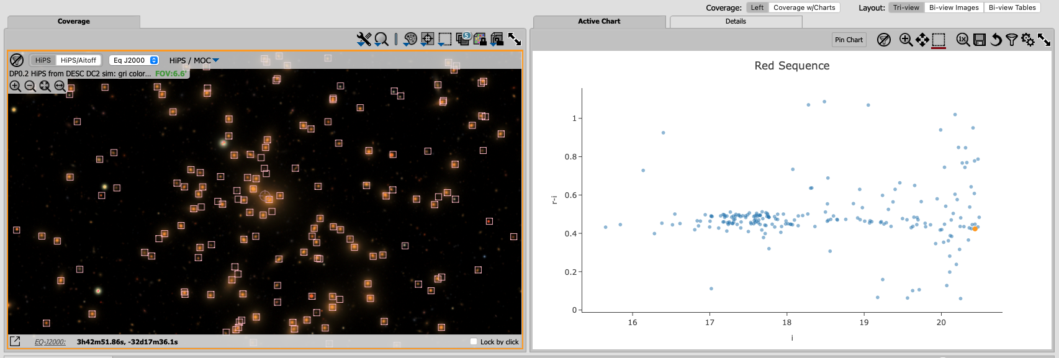Choose the Tri-view layout
This screenshot has width=1059, height=358.
(x=906, y=7)
